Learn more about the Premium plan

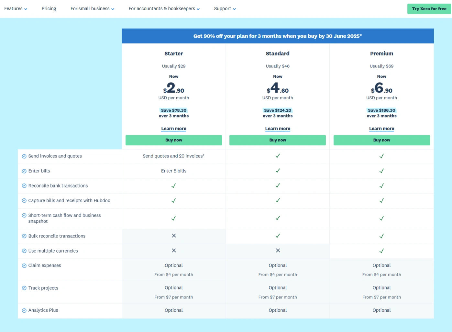[x=382, y=128]
